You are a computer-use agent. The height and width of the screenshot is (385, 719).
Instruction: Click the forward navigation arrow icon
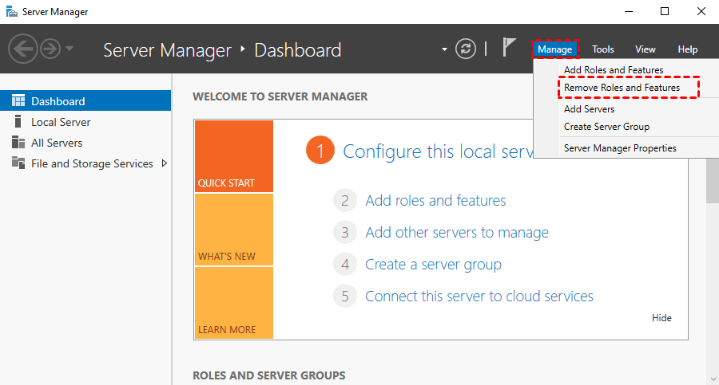coord(50,49)
